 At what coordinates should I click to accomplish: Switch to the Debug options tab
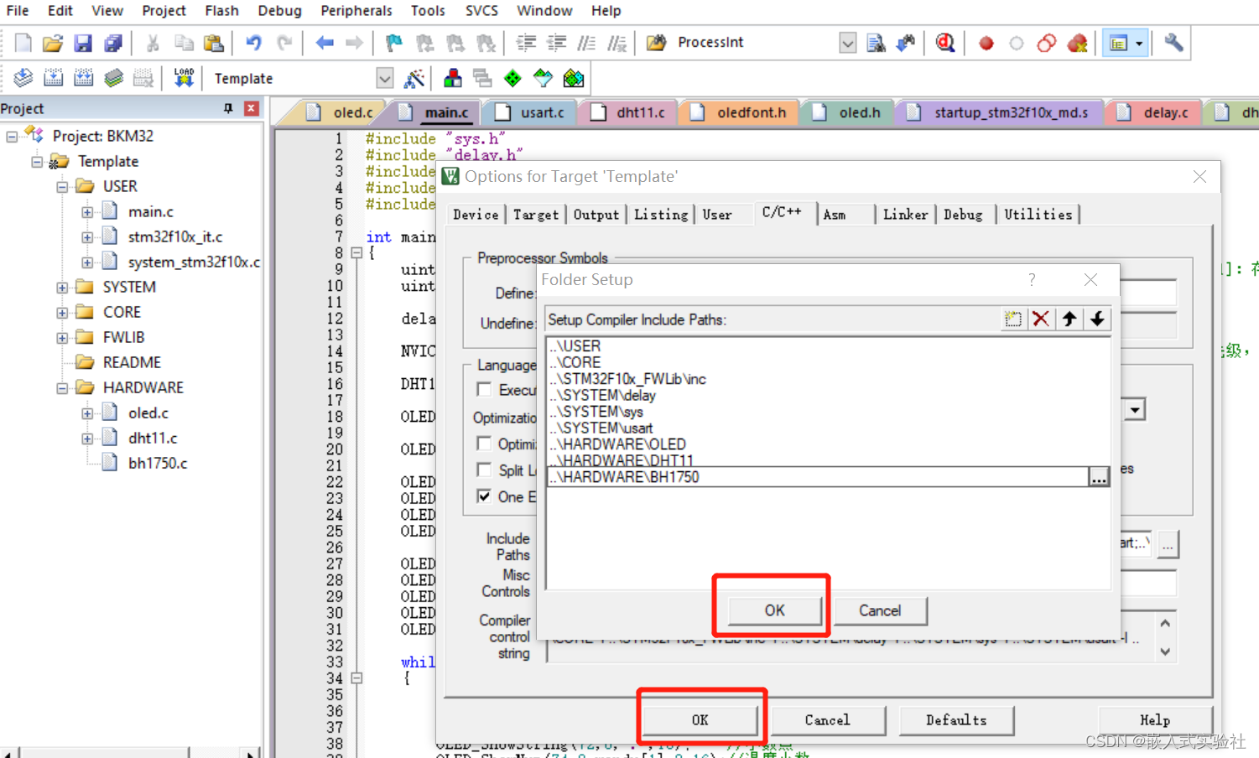click(963, 215)
